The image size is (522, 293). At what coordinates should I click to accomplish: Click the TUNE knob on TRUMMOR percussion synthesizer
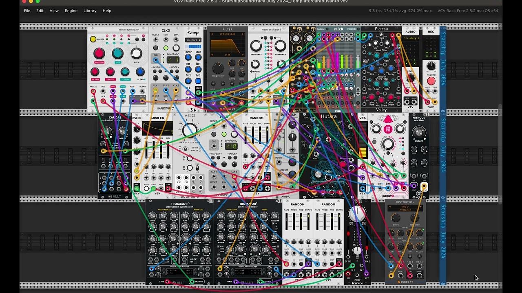(x=153, y=216)
